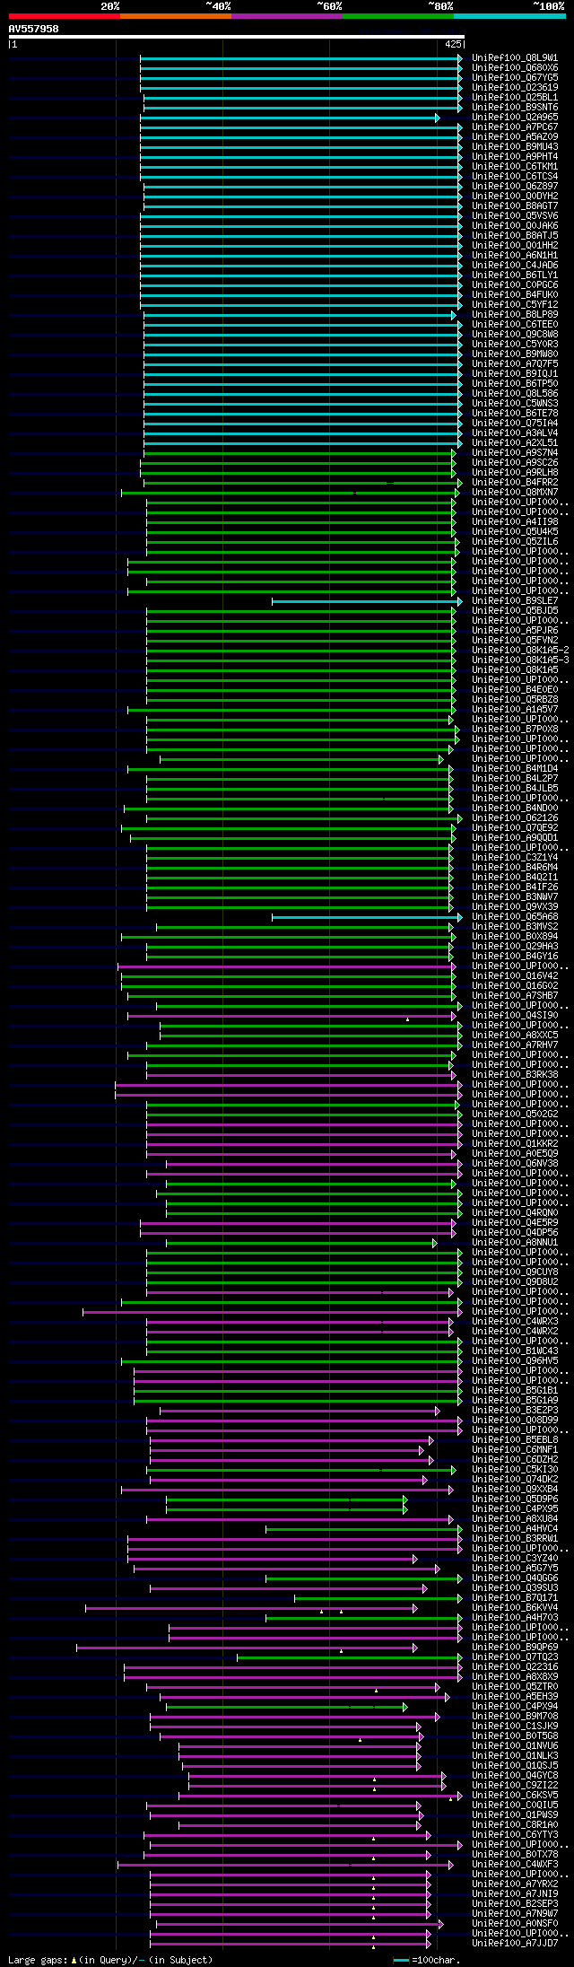Select the UniRef100_Q0DYH2 label
This screenshot has height=1967, width=574.
515,197
